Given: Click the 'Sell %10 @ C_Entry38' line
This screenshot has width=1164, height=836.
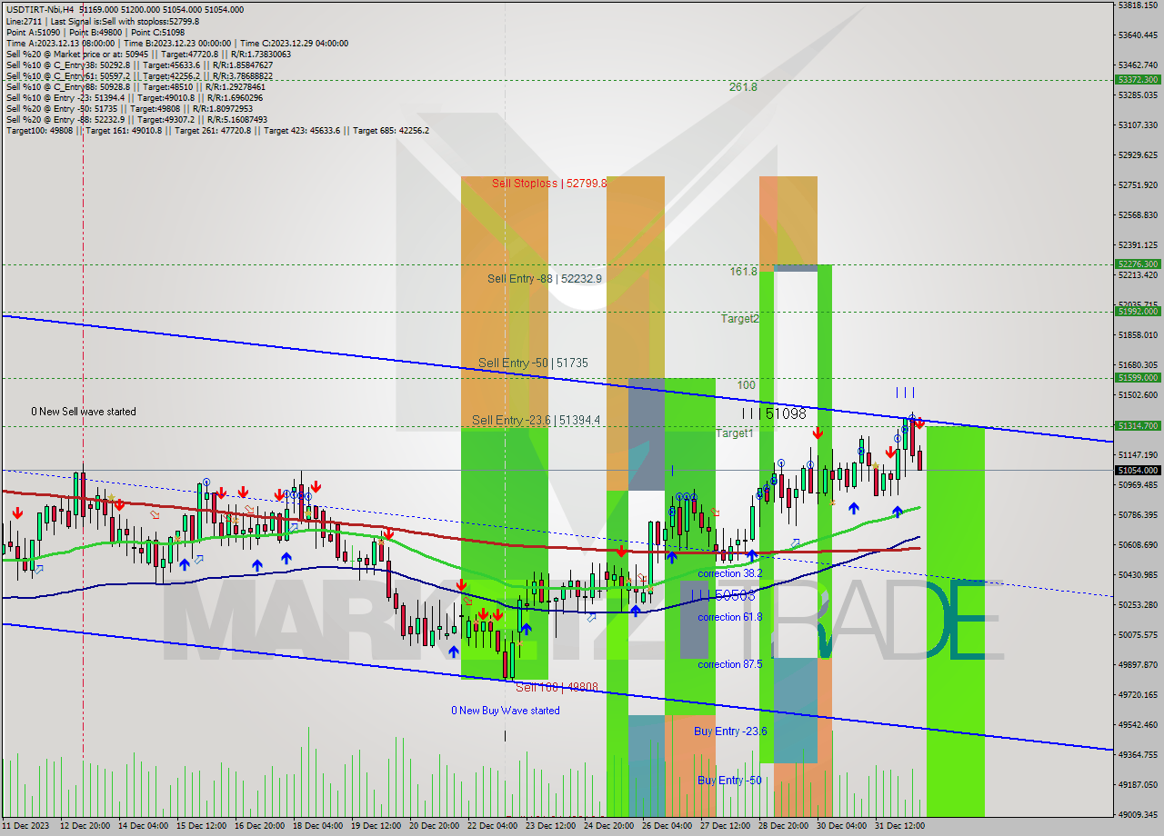Looking at the screenshot, I should click(138, 65).
